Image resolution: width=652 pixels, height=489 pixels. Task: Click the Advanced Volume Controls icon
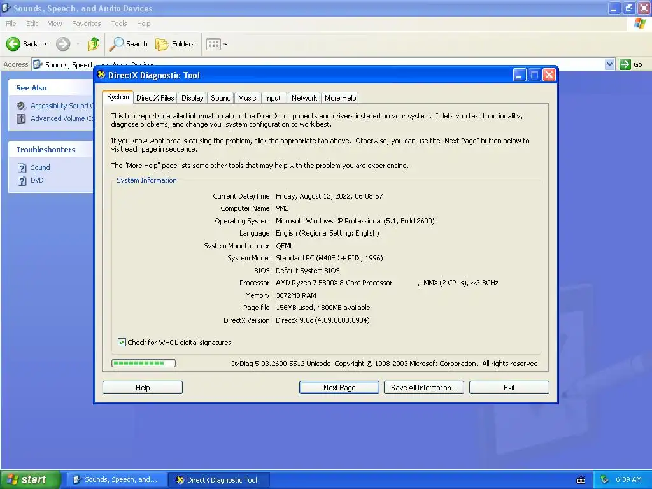click(x=21, y=118)
